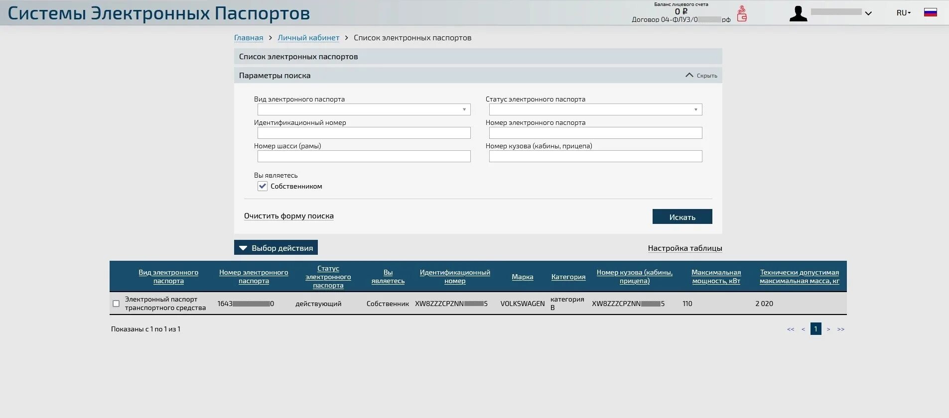The width and height of the screenshot is (949, 418).
Task: Go to previous page with < button
Action: (x=803, y=329)
